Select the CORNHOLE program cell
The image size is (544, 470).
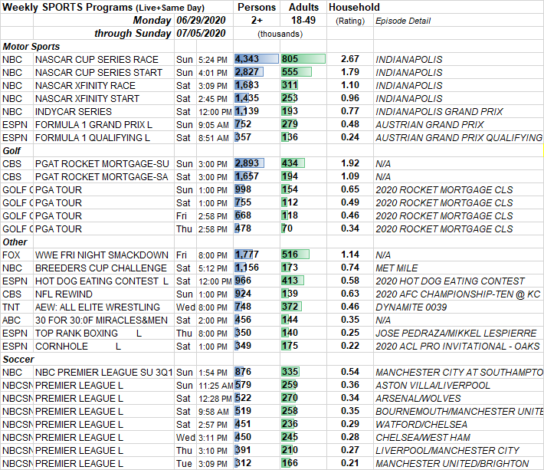[x=78, y=347]
